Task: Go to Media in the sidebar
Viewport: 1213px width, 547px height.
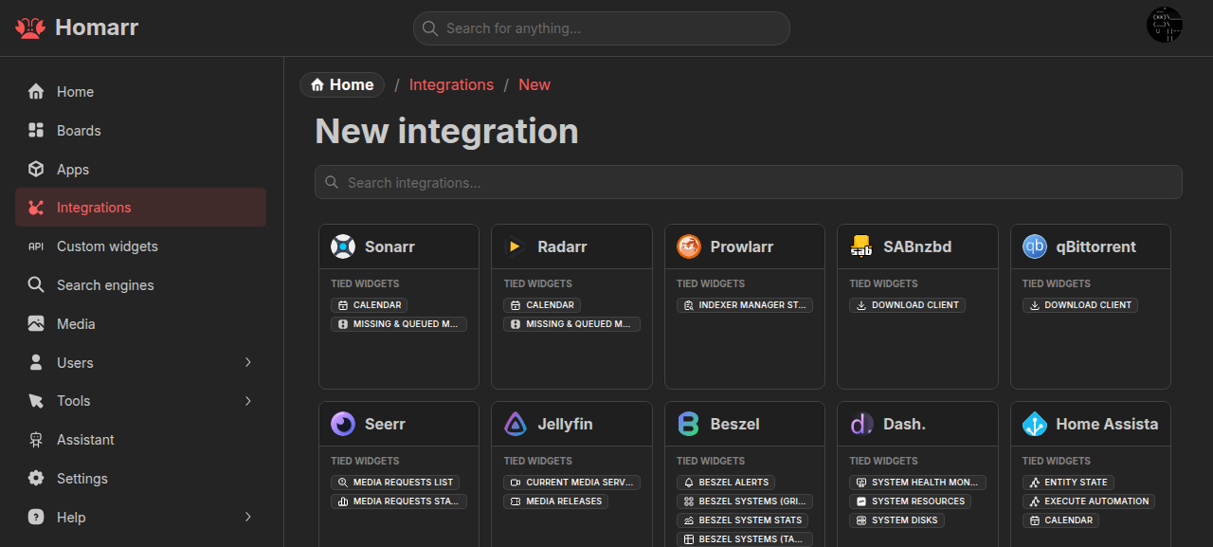Action: tap(140, 323)
